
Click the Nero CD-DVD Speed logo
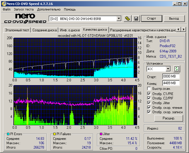pos(25,18)
